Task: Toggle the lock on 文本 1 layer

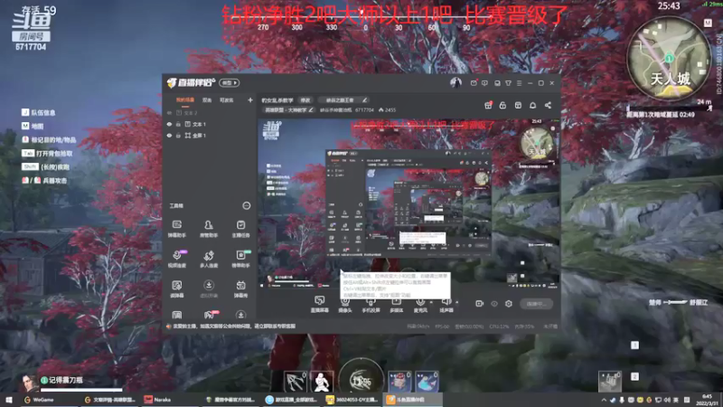Action: [178, 124]
